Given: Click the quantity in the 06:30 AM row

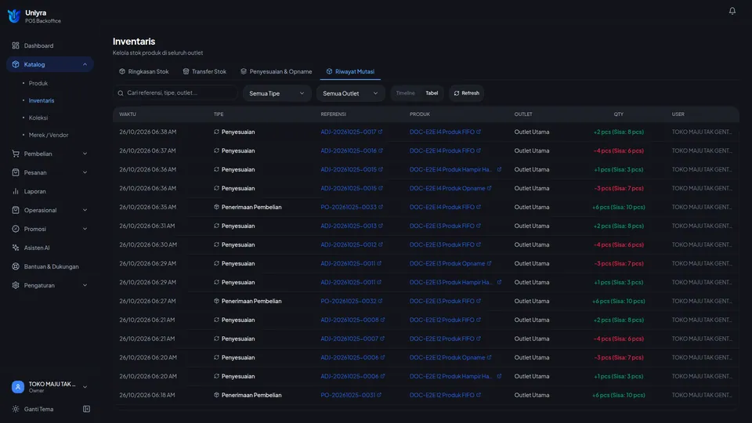Looking at the screenshot, I should pyautogui.click(x=619, y=244).
